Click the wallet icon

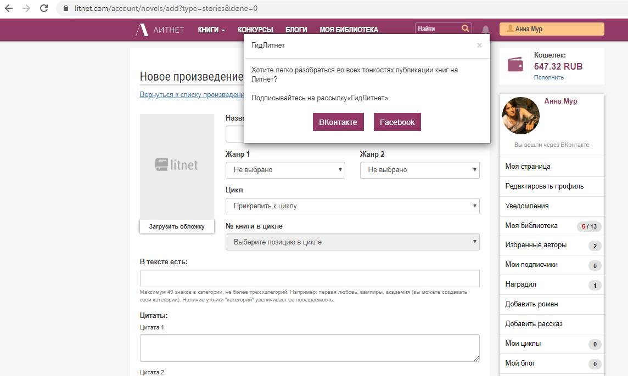(x=515, y=65)
